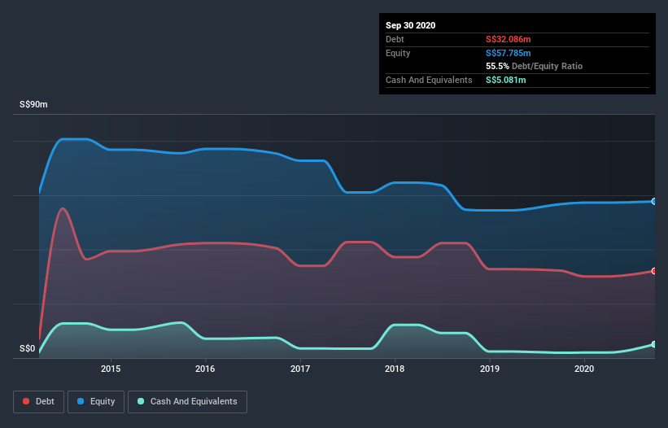The width and height of the screenshot is (668, 428).
Task: Click the S$0 y-axis label
Action: 28,348
